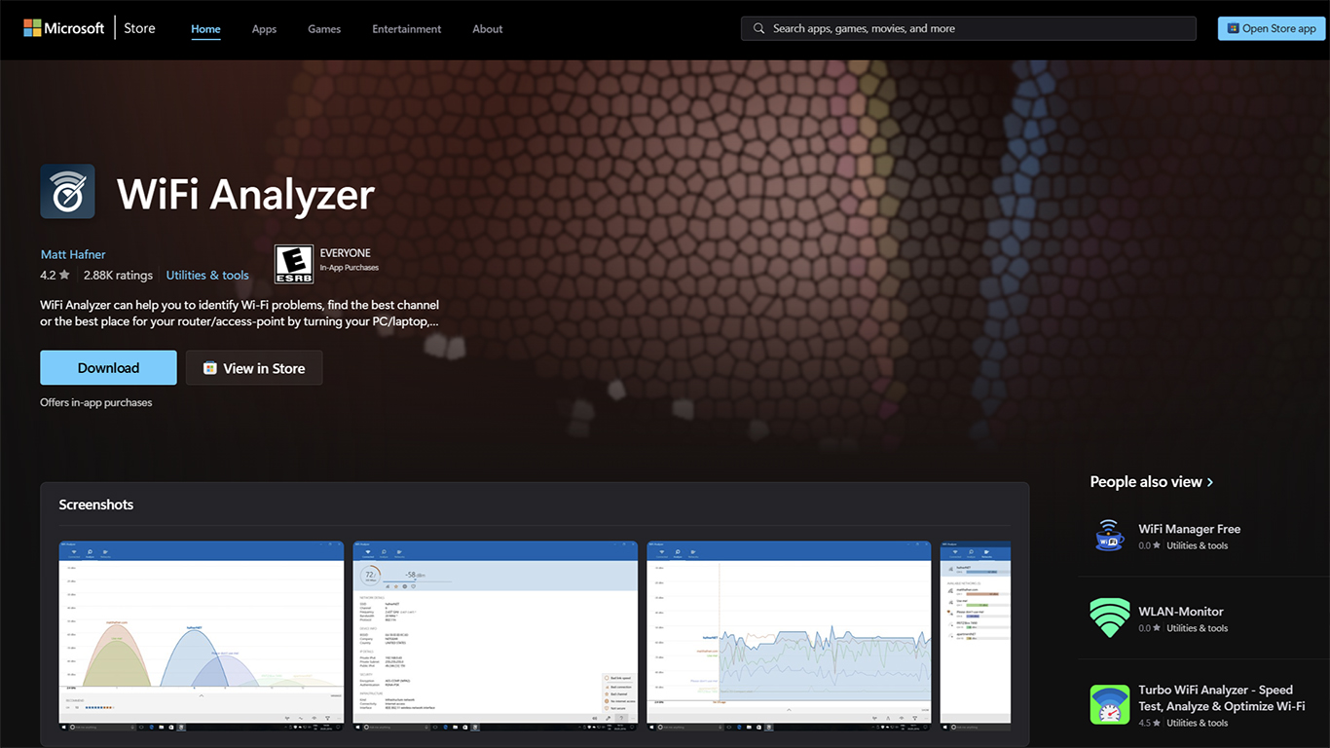Click the WiFi Manager Free app icon

click(x=1110, y=536)
